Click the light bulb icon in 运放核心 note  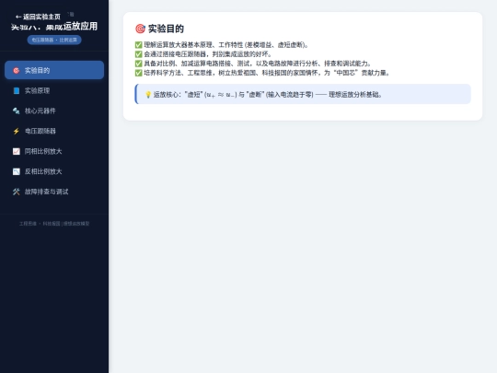click(148, 95)
